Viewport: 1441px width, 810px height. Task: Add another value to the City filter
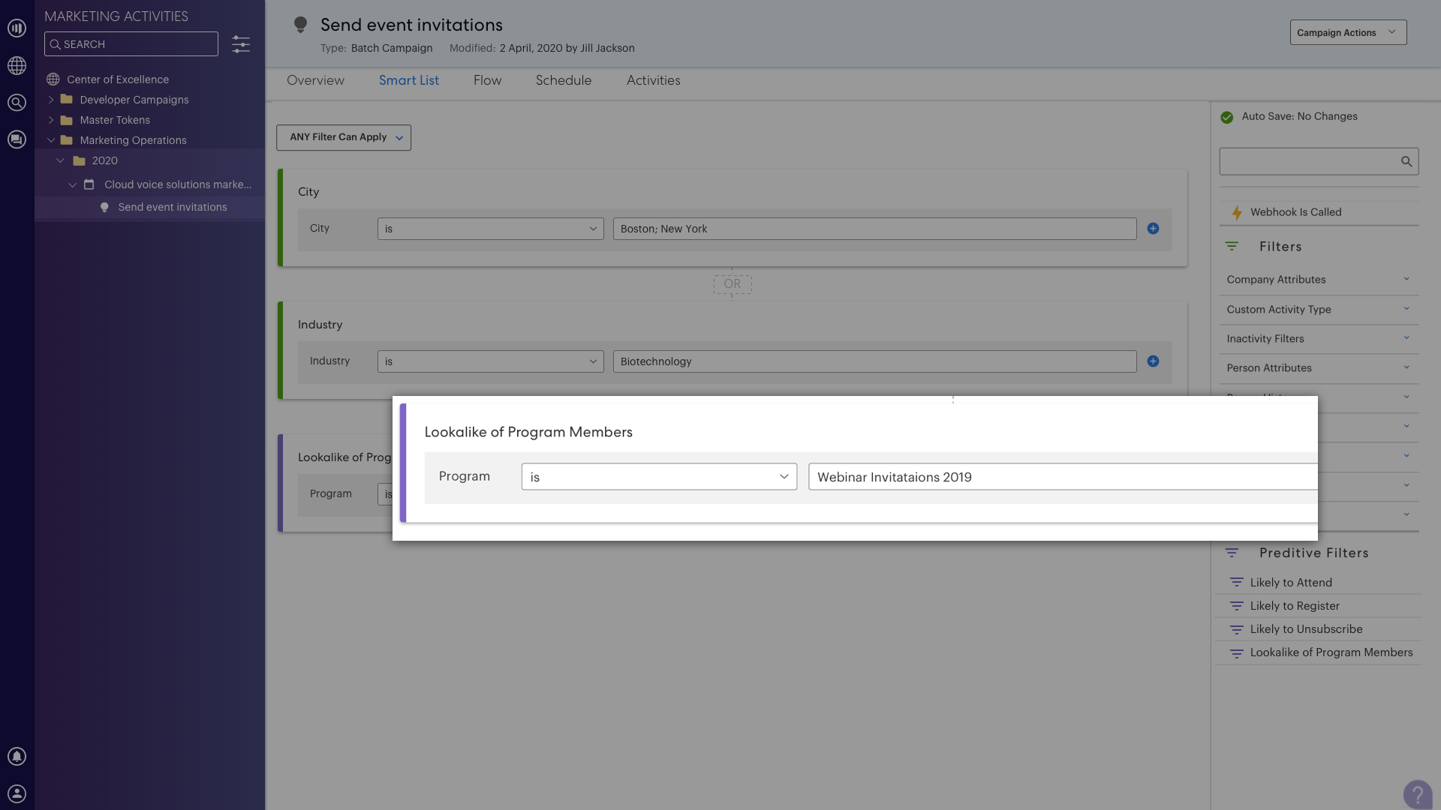pyautogui.click(x=1153, y=229)
